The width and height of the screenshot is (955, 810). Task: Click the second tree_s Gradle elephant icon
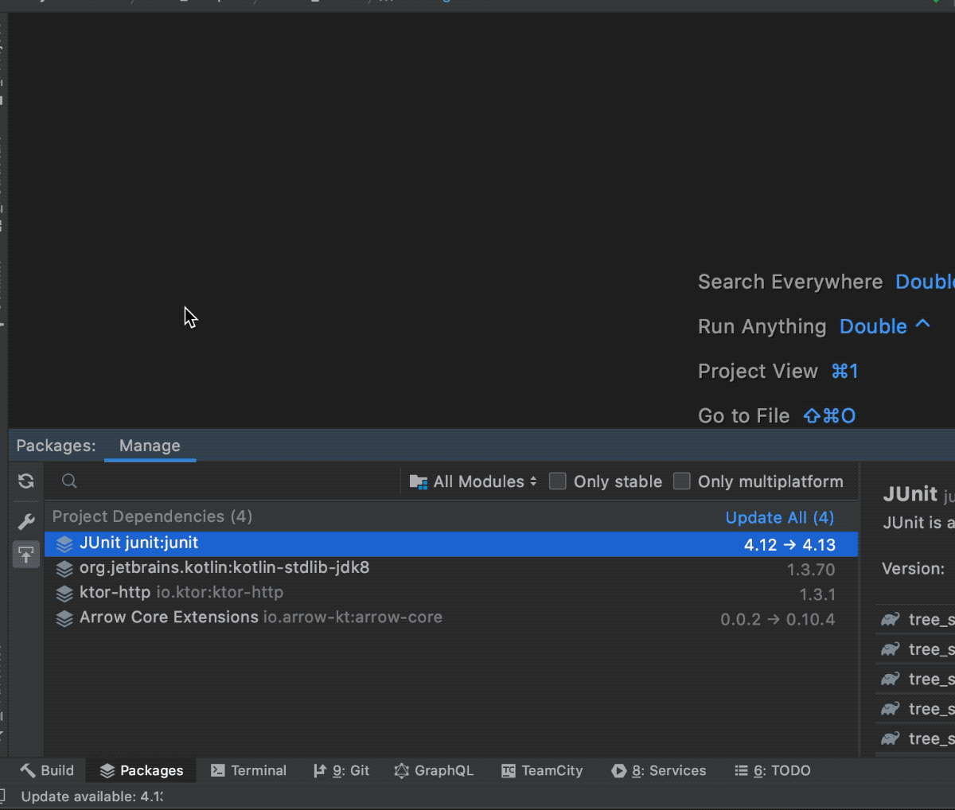point(891,649)
